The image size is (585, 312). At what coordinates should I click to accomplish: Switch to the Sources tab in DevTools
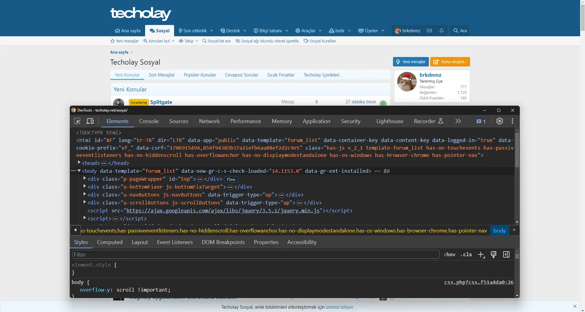coord(179,121)
